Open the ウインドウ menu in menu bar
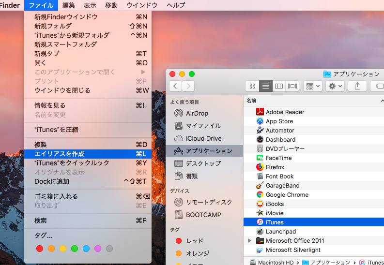 pyautogui.click(x=142, y=5)
